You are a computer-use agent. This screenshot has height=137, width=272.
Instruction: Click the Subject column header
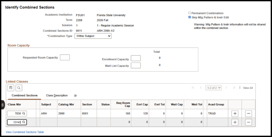(46, 105)
